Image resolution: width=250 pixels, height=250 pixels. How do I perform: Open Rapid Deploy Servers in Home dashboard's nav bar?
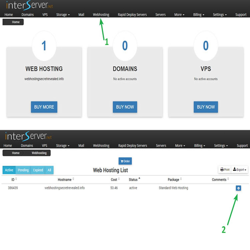click(132, 15)
